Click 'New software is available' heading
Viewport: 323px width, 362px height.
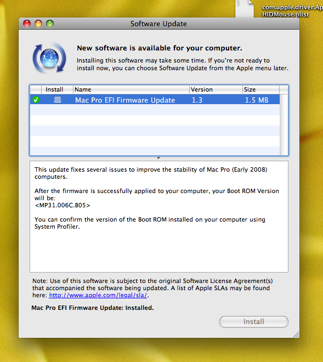tap(160, 48)
